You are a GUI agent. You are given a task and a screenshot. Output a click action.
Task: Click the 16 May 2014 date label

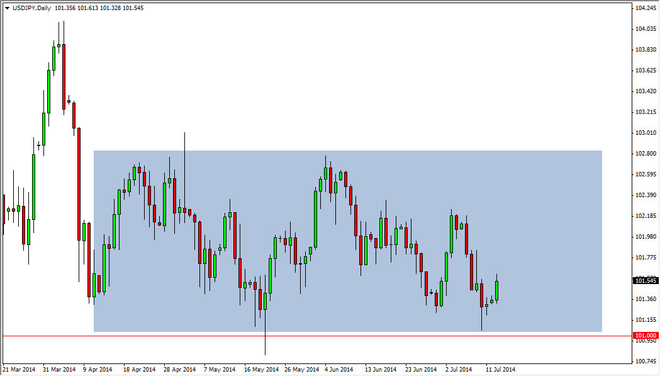click(x=261, y=369)
